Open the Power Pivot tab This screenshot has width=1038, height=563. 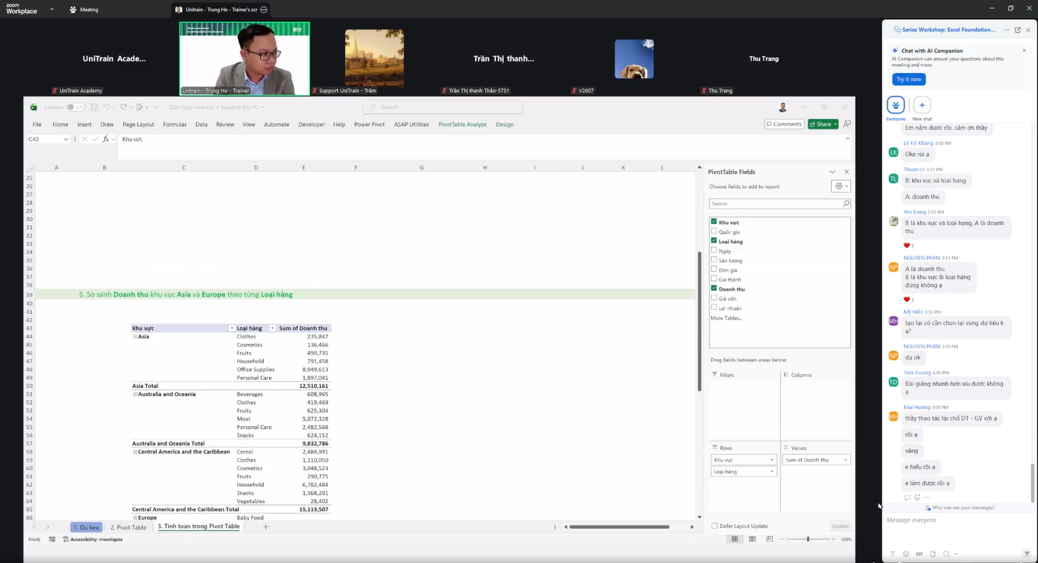[x=369, y=124]
